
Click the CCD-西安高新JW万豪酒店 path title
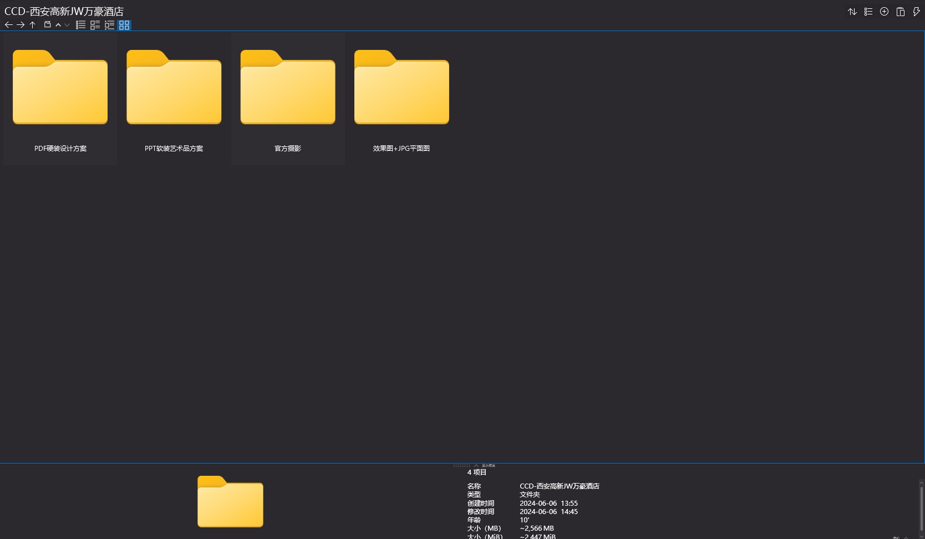64,12
